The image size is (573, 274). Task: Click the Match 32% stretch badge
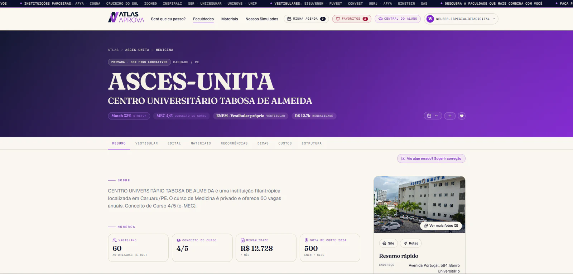[129, 116]
